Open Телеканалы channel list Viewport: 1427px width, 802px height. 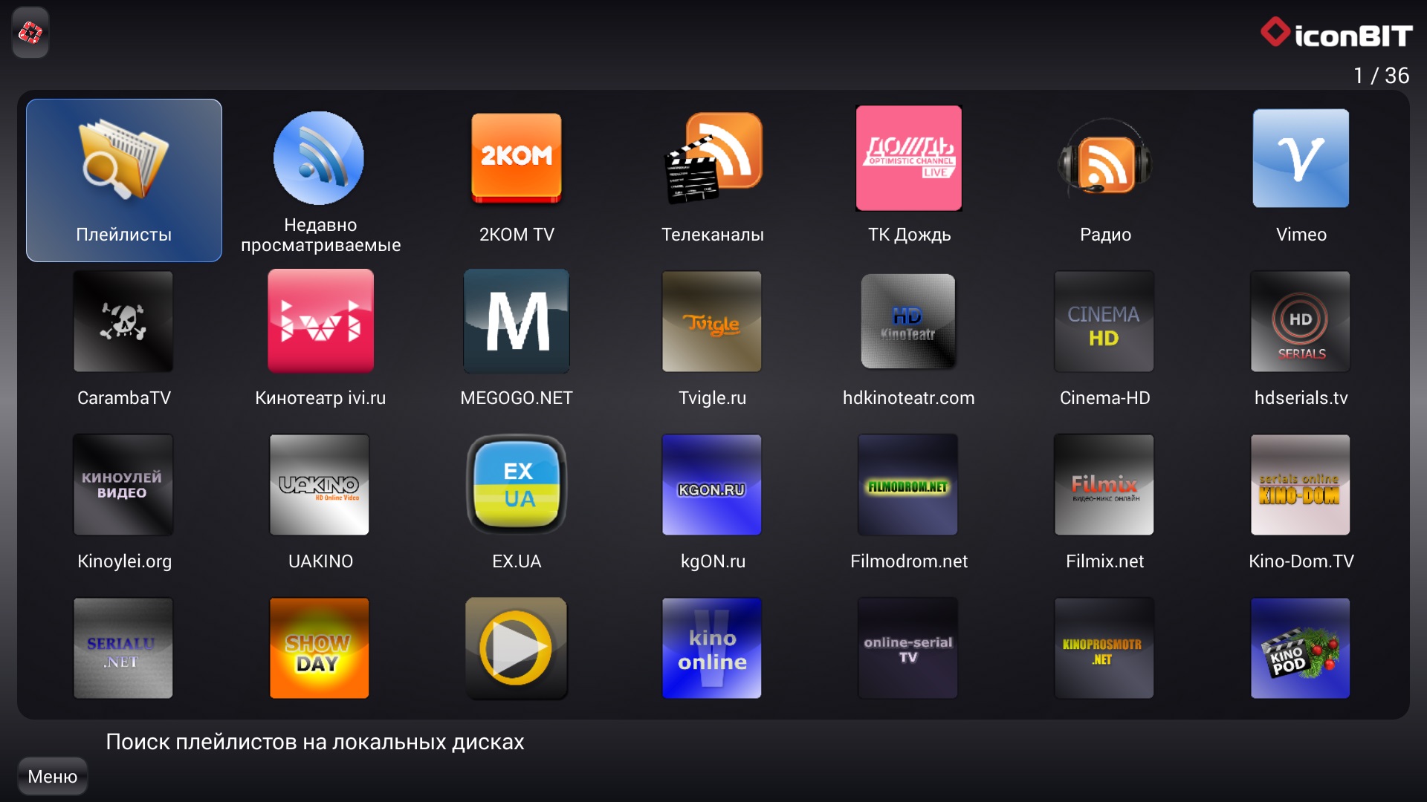point(713,158)
